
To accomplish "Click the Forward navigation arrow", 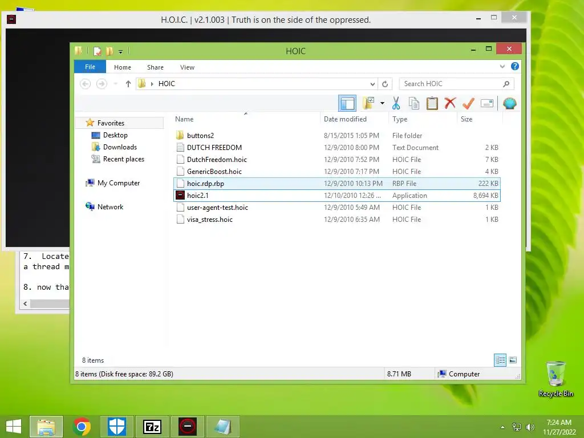I will 102,84.
